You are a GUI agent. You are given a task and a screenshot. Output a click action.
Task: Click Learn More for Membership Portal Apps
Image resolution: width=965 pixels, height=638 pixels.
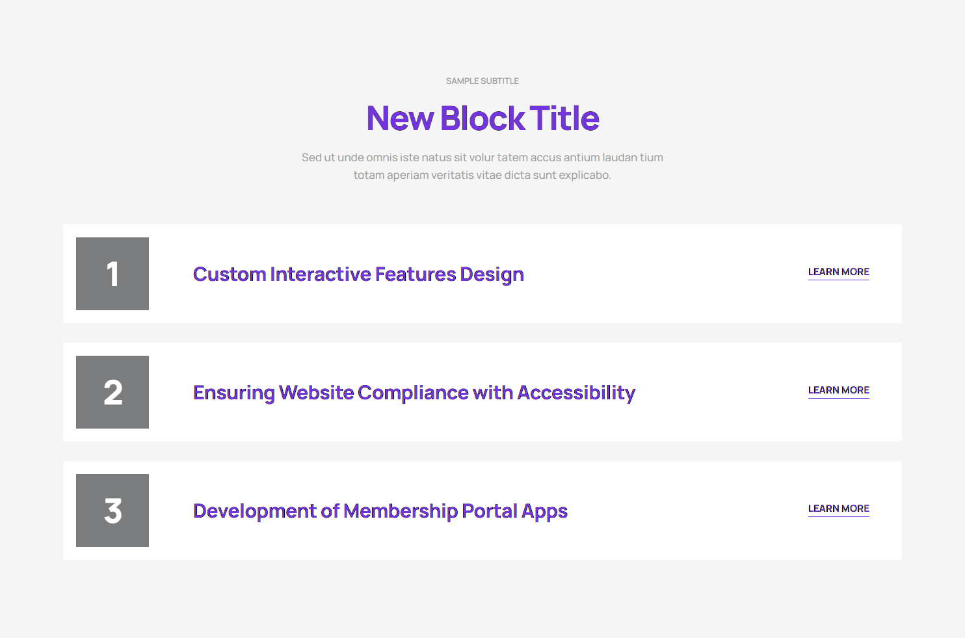pos(838,509)
